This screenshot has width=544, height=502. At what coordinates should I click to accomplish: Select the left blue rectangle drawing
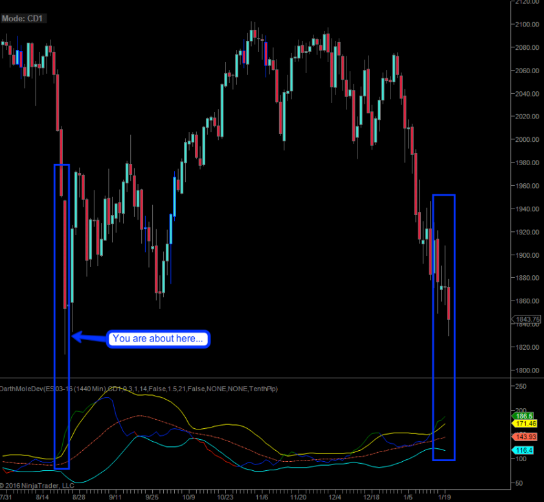(54, 316)
